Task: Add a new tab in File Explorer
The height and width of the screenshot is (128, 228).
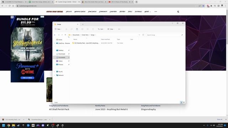Action: pos(83,25)
